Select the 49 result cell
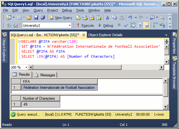 pyautogui.click(x=41, y=104)
